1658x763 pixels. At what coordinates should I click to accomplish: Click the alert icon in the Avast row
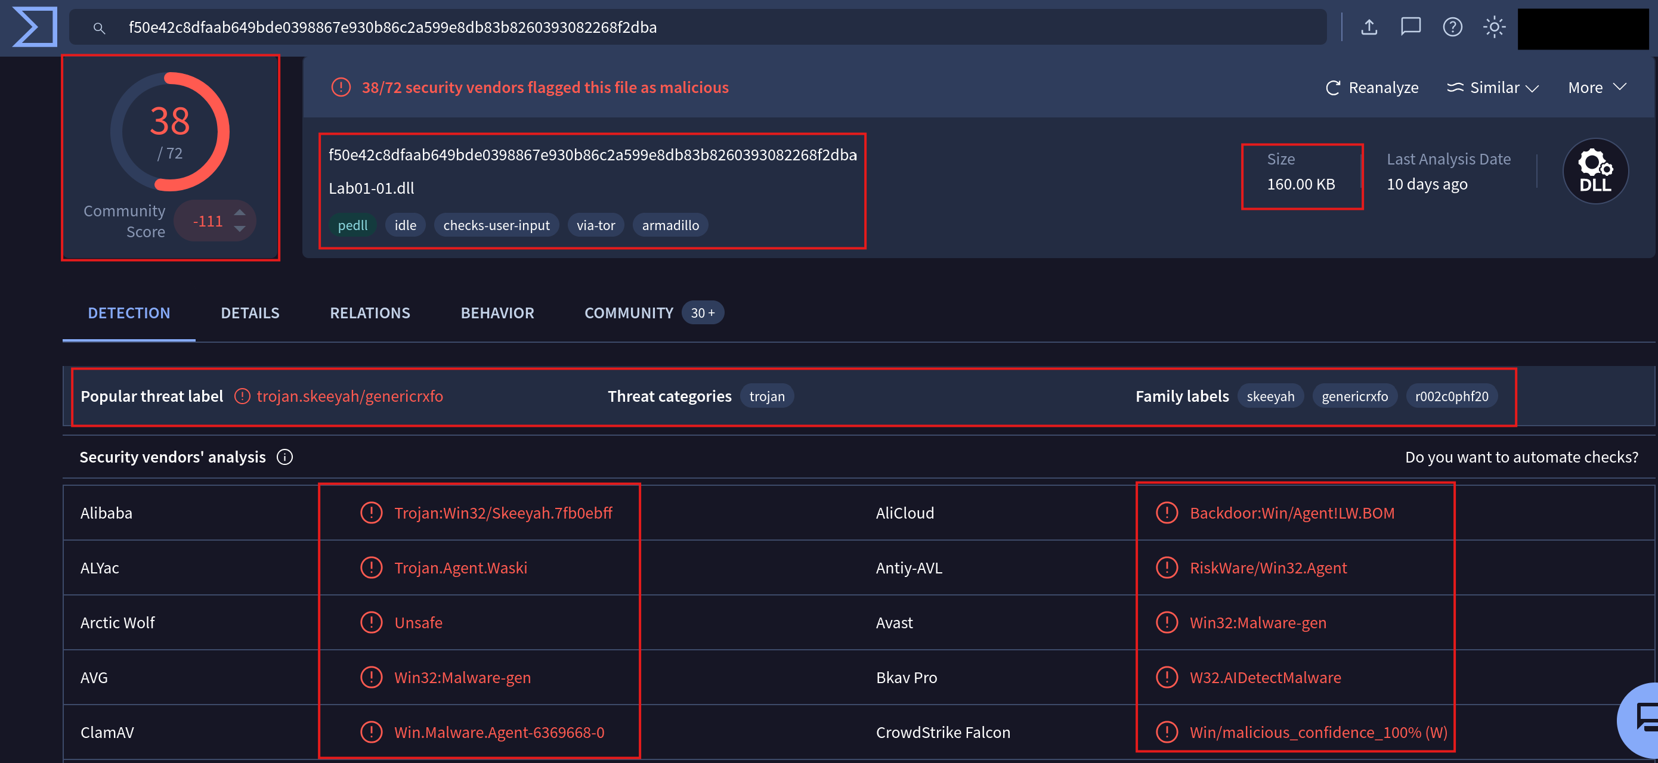pos(1167,622)
